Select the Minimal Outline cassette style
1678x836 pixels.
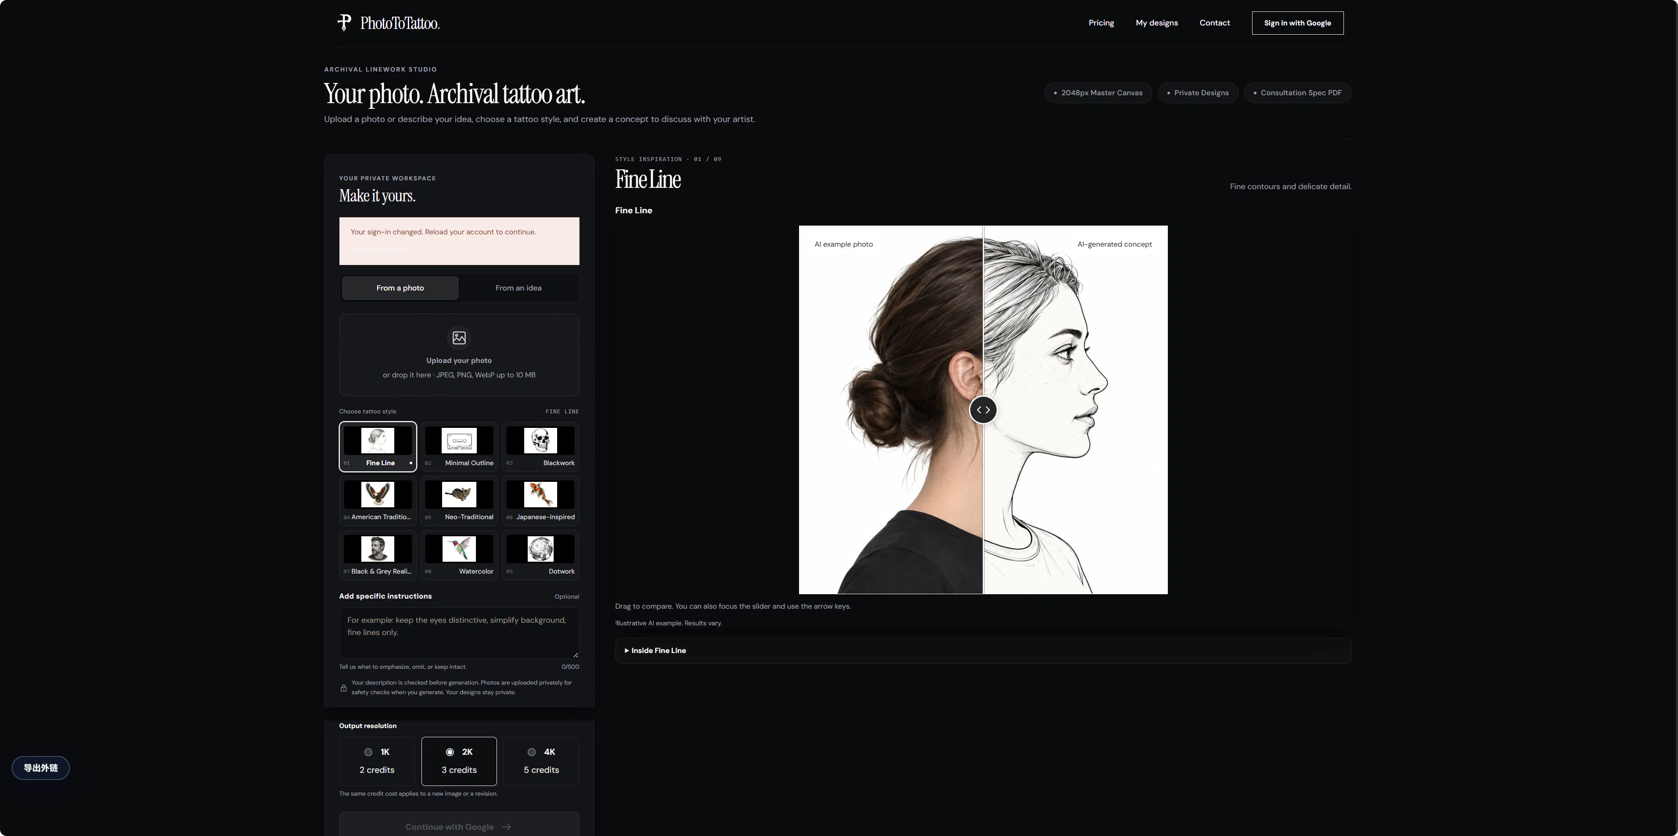click(x=459, y=446)
